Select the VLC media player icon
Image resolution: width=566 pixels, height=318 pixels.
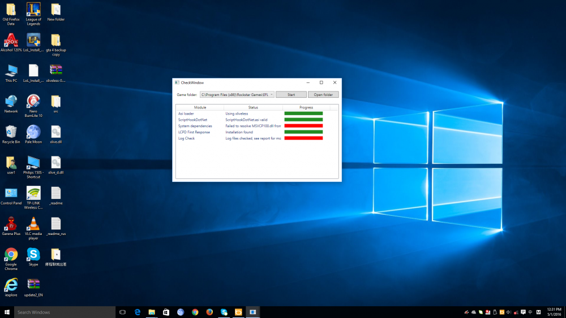point(33,224)
